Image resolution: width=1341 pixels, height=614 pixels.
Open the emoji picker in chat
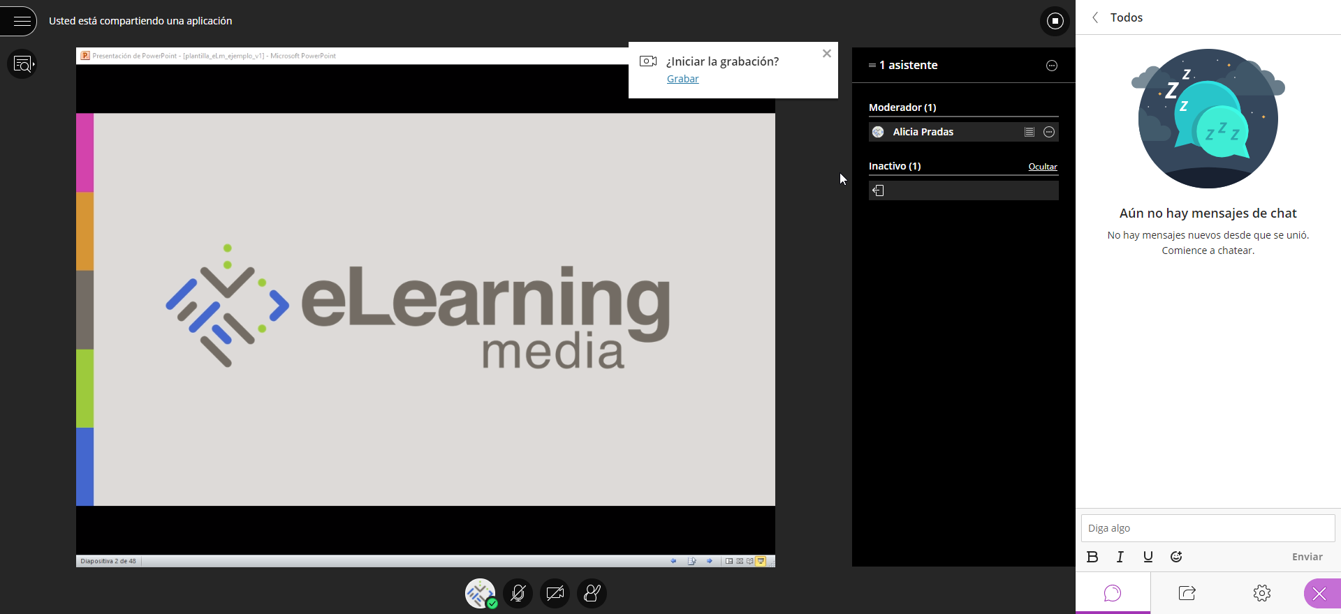1176,557
